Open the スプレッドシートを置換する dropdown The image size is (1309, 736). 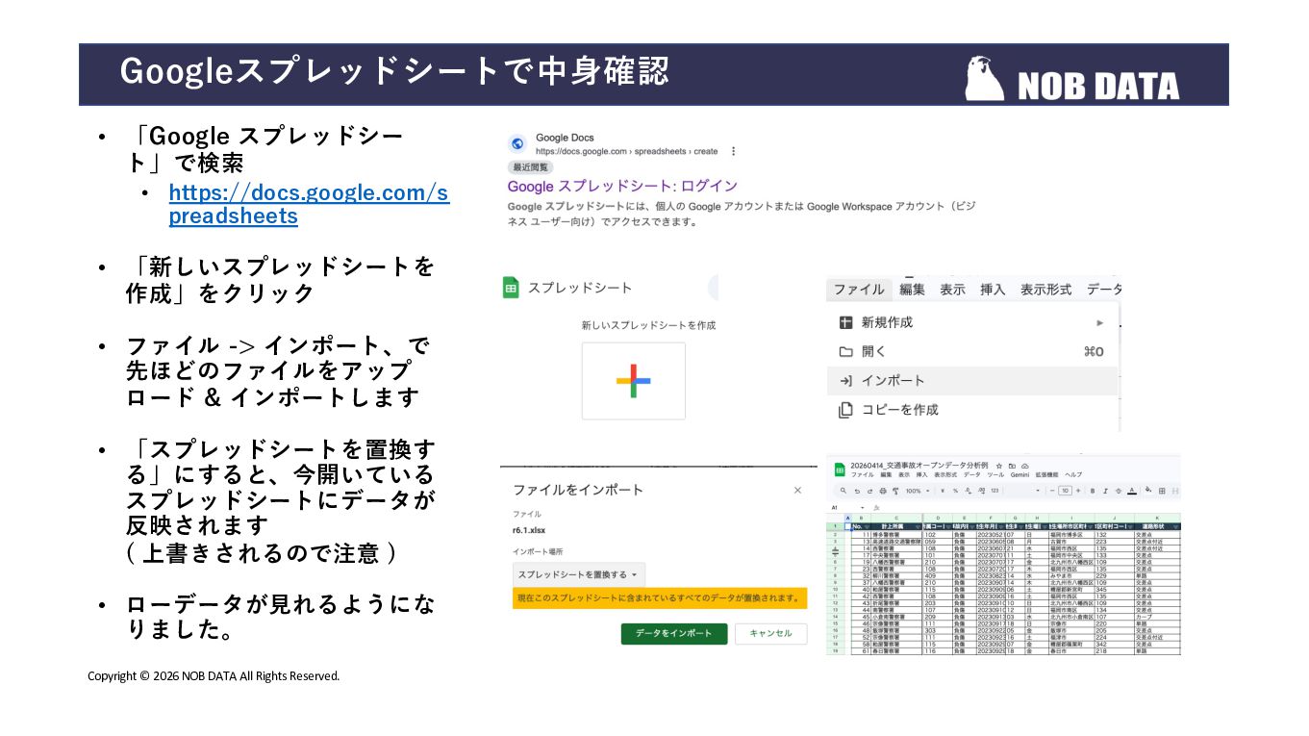[x=579, y=574]
